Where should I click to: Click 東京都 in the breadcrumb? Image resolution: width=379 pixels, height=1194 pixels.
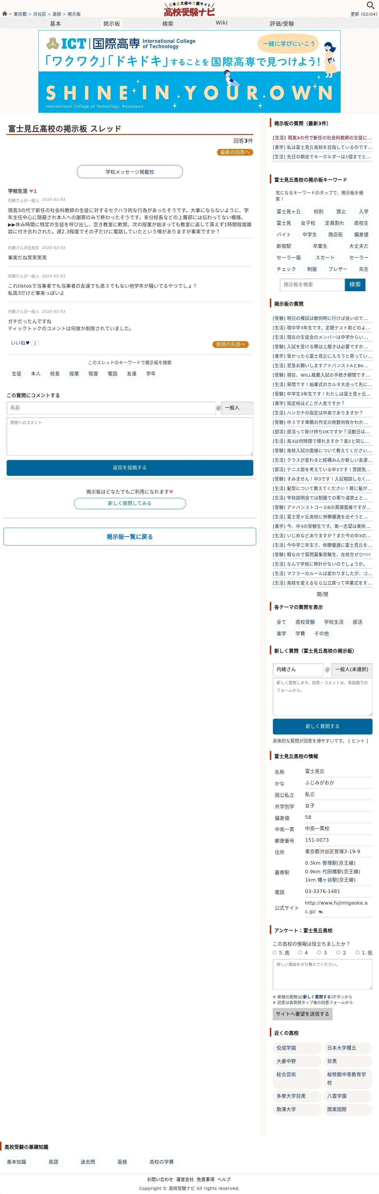[20, 14]
